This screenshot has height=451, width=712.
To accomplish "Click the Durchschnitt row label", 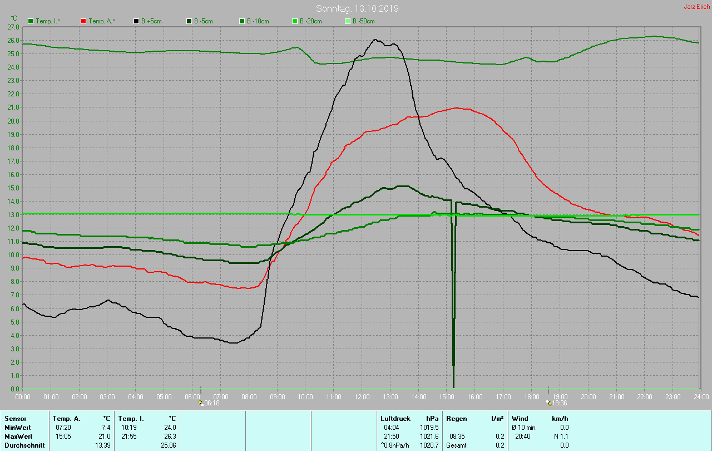I will pyautogui.click(x=22, y=445).
